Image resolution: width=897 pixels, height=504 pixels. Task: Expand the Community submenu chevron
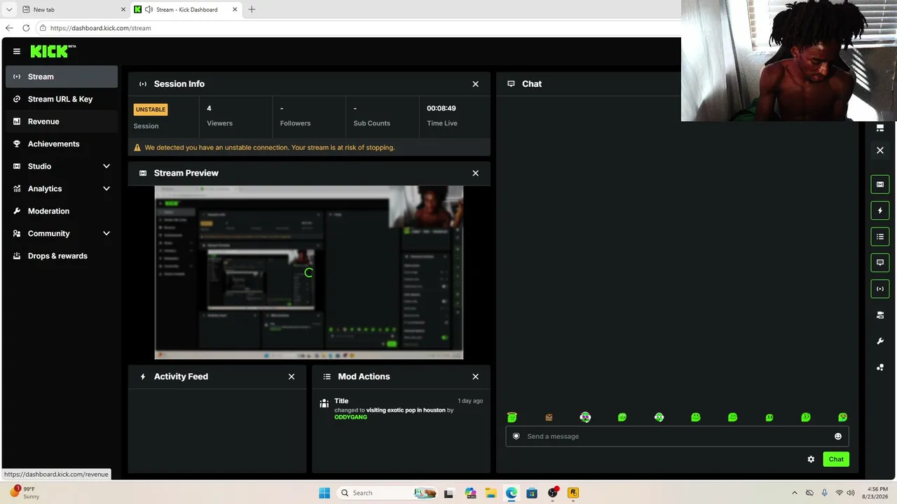click(107, 234)
